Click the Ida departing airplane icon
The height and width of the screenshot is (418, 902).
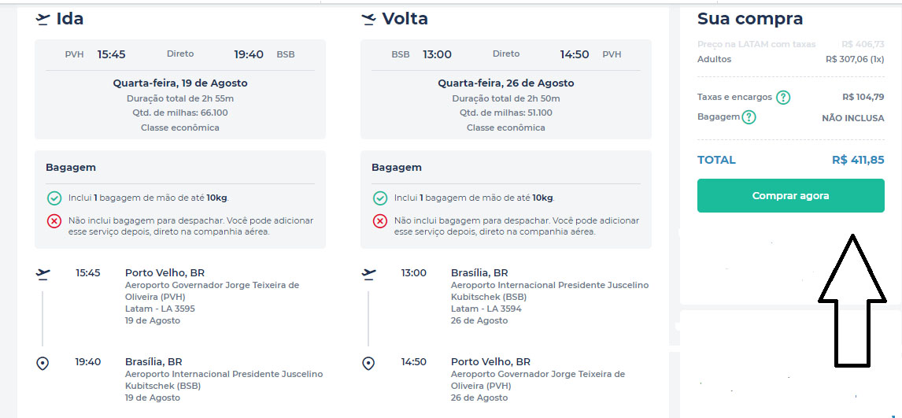pyautogui.click(x=43, y=19)
